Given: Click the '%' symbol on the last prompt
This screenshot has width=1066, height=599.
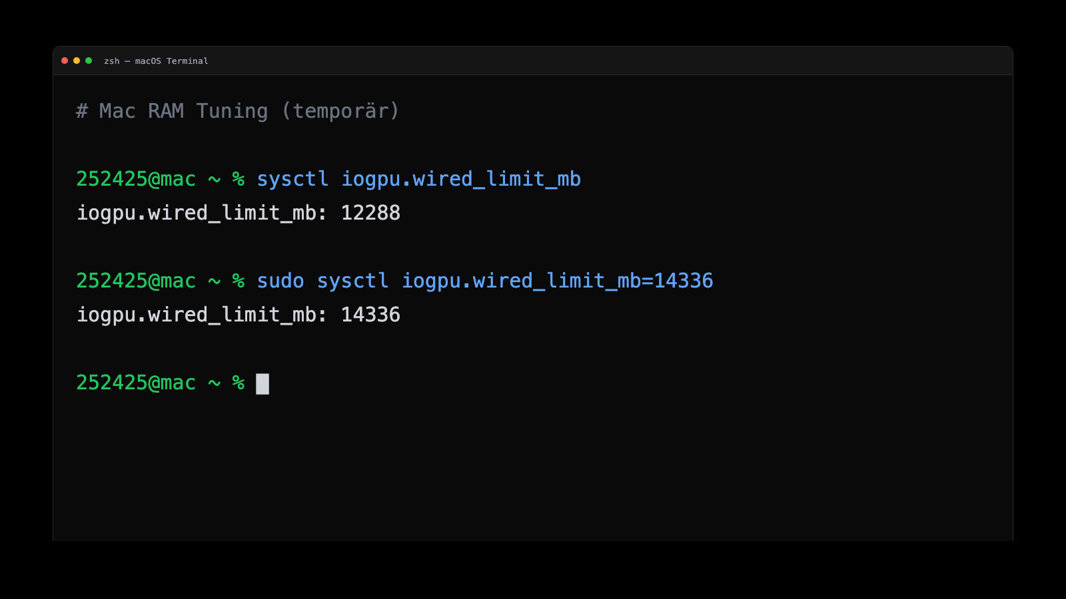Looking at the screenshot, I should point(238,383).
